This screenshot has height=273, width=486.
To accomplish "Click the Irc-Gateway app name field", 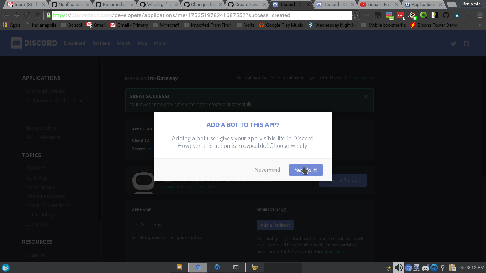I will pyautogui.click(x=187, y=225).
